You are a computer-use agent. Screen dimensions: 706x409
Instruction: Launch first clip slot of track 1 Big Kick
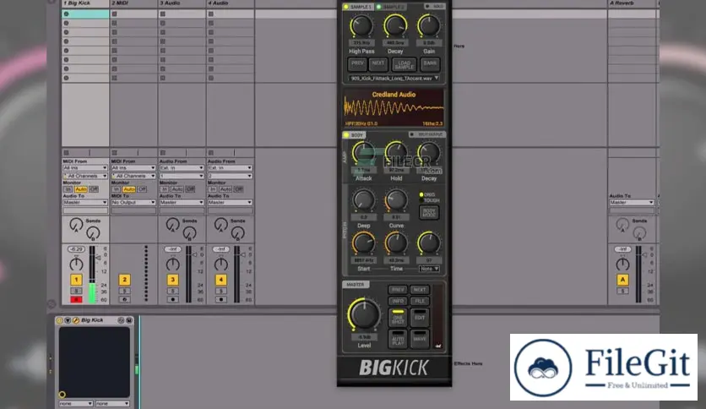click(x=66, y=14)
